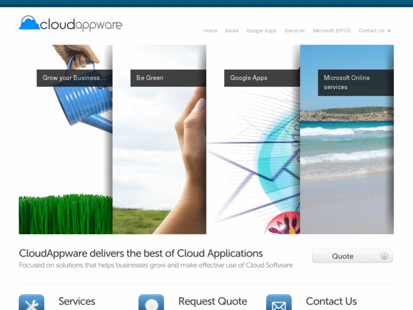Screen dimensions: 413x310
Task: Click the Quote button
Action: pos(352,256)
